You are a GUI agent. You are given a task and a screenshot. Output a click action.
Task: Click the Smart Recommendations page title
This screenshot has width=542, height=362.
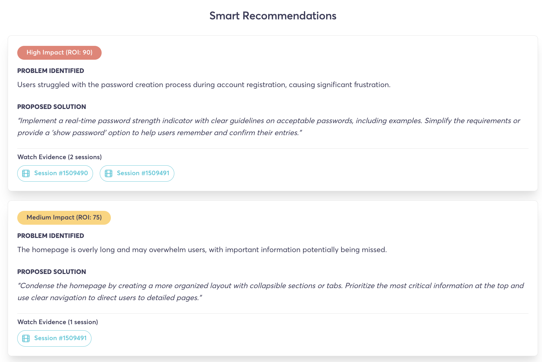pos(273,15)
